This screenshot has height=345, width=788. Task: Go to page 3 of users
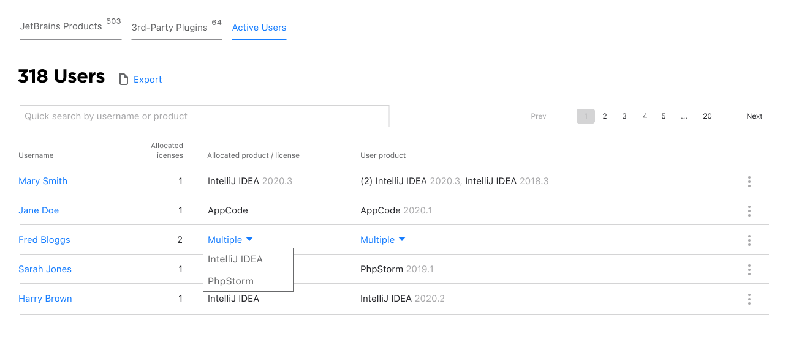point(624,116)
